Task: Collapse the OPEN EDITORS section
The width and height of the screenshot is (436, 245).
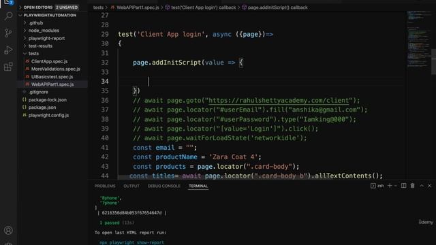Action: (x=20, y=7)
